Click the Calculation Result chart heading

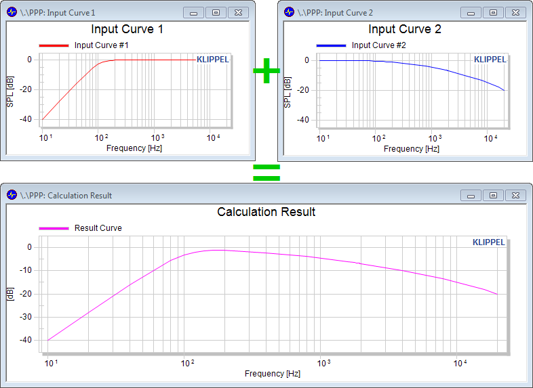point(266,212)
